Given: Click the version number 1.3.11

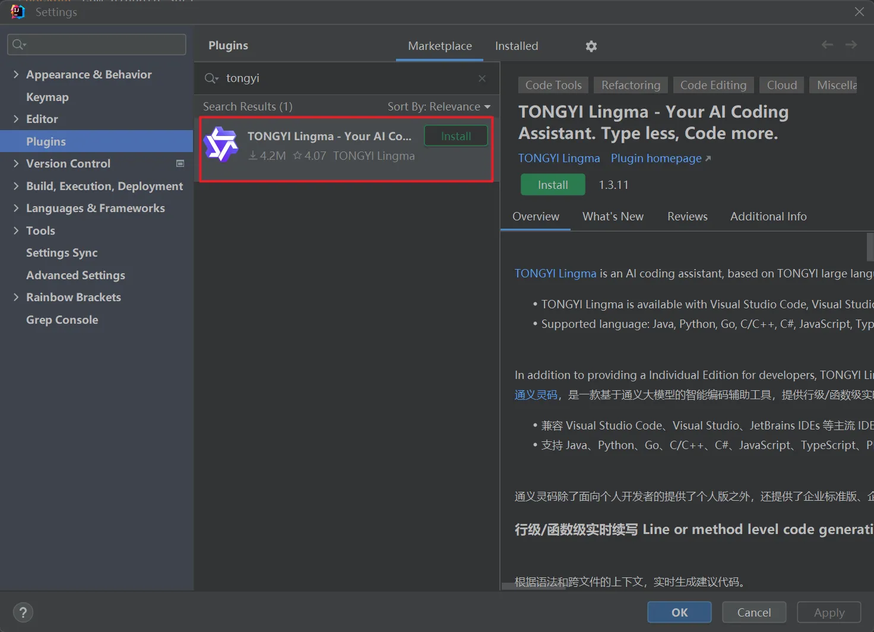Looking at the screenshot, I should tap(613, 185).
